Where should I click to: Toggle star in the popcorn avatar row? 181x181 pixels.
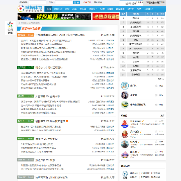pos(156,132)
